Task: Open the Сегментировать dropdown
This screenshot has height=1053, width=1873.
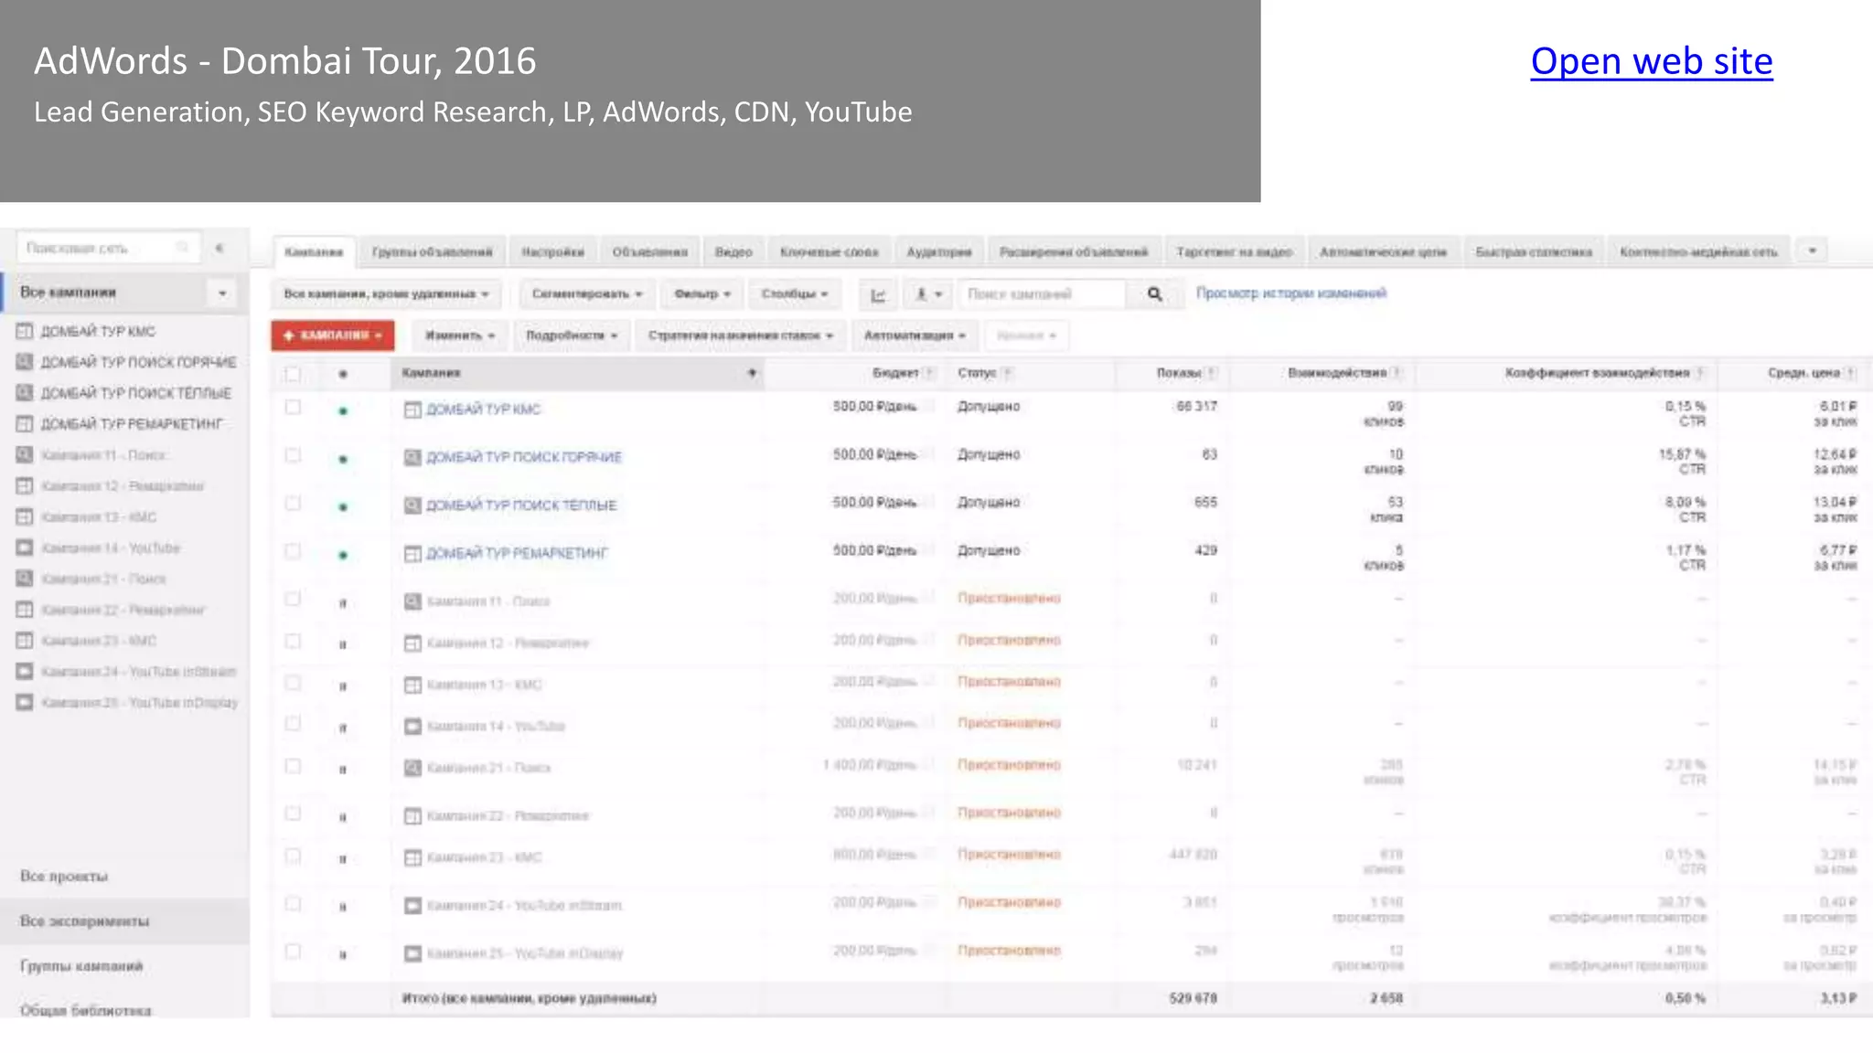Action: click(x=587, y=294)
